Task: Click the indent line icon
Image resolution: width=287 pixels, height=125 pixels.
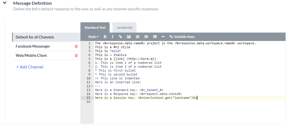Action: 155,37
